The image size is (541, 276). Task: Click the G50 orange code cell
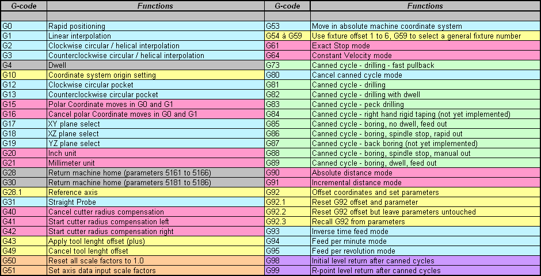coord(24,260)
